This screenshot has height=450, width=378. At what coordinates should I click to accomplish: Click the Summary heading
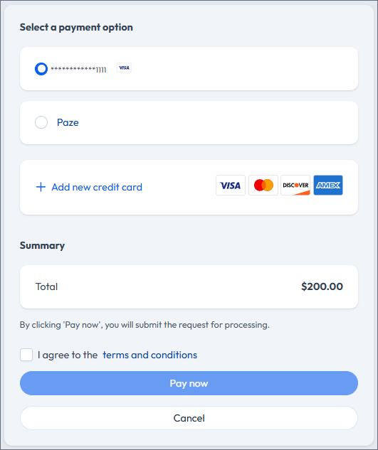(42, 246)
